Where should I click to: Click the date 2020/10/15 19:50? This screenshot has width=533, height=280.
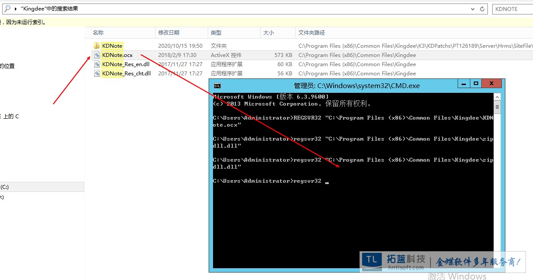click(180, 46)
